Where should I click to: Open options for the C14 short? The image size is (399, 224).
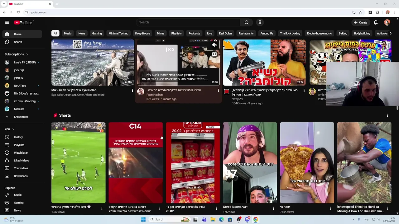click(x=159, y=208)
